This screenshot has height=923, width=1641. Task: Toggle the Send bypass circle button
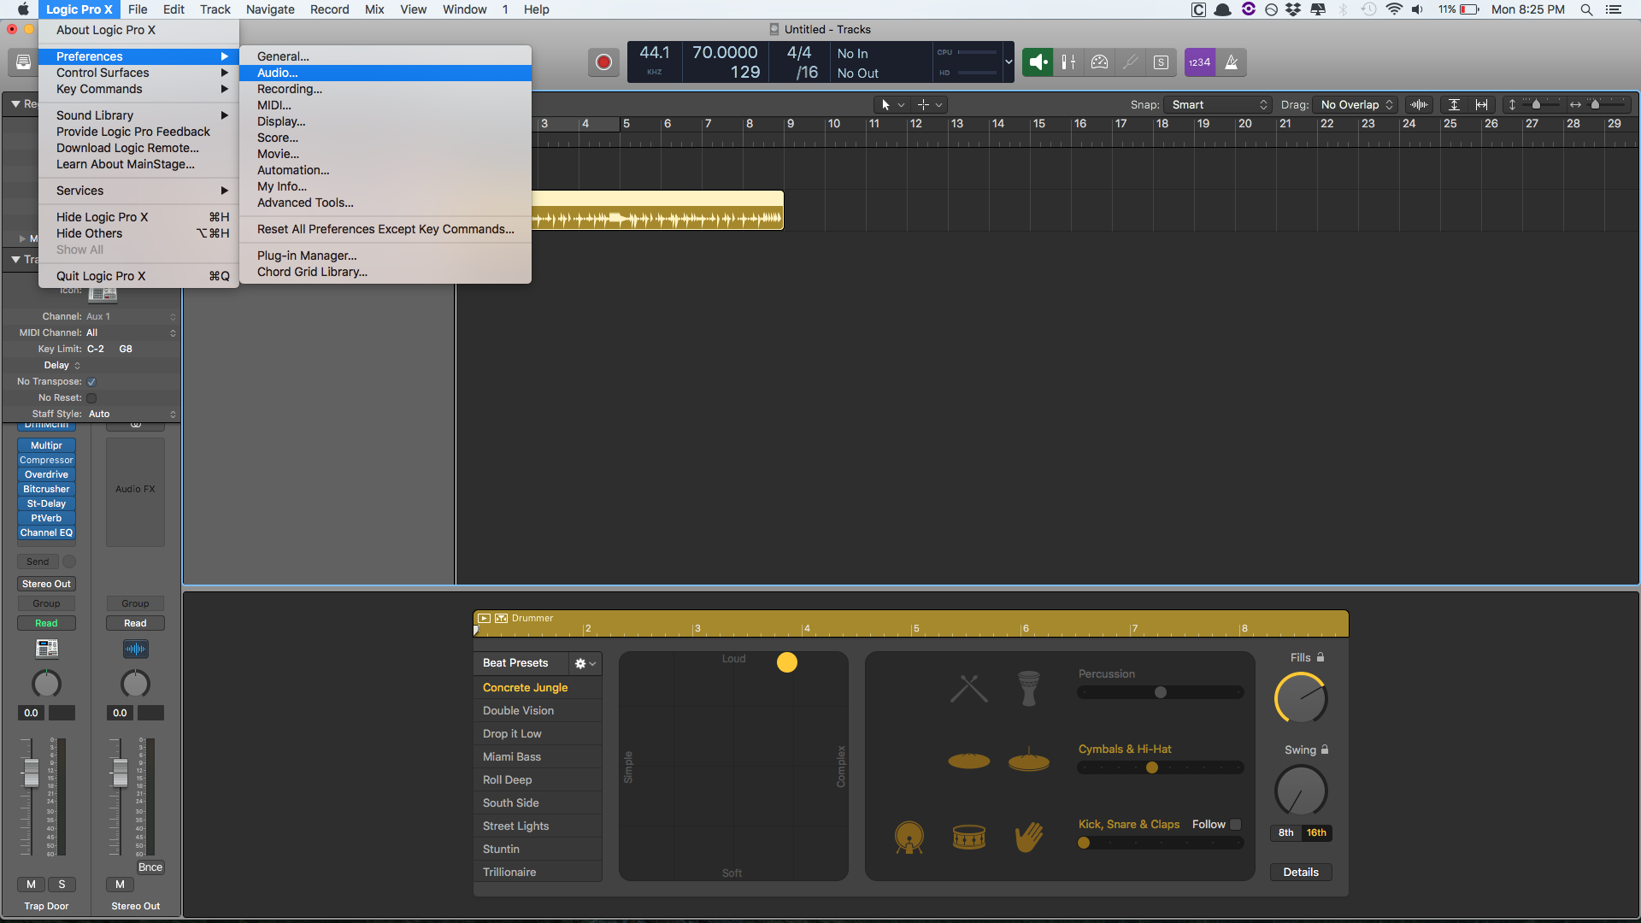[x=69, y=561]
